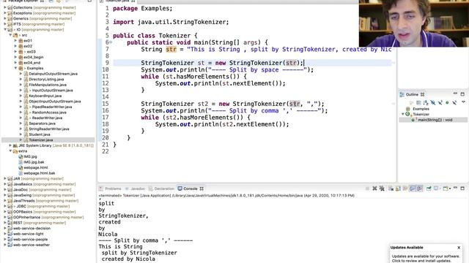
Task: Collapse the Examples package in explorer
Action: [16, 68]
